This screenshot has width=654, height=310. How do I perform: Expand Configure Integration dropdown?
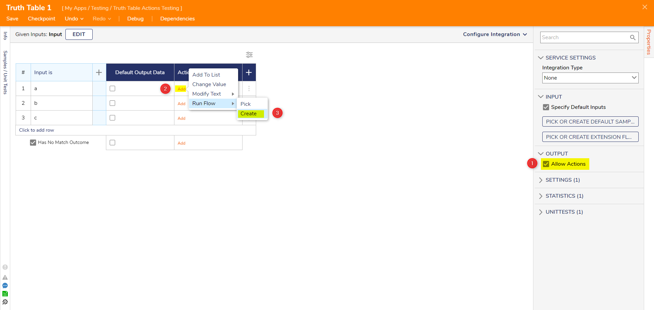(x=495, y=34)
